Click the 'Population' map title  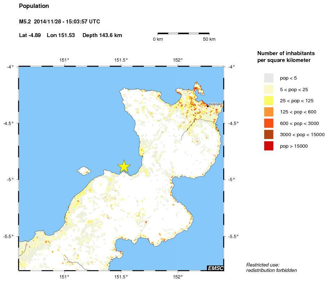point(34,6)
